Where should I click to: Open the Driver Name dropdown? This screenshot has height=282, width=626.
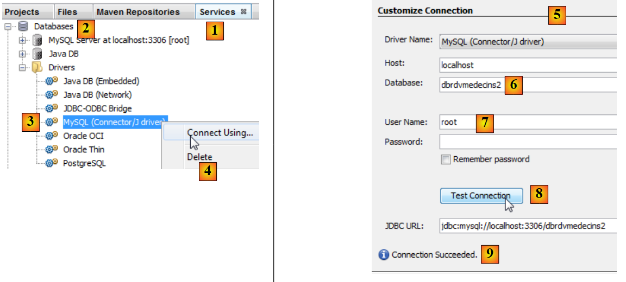coord(528,41)
